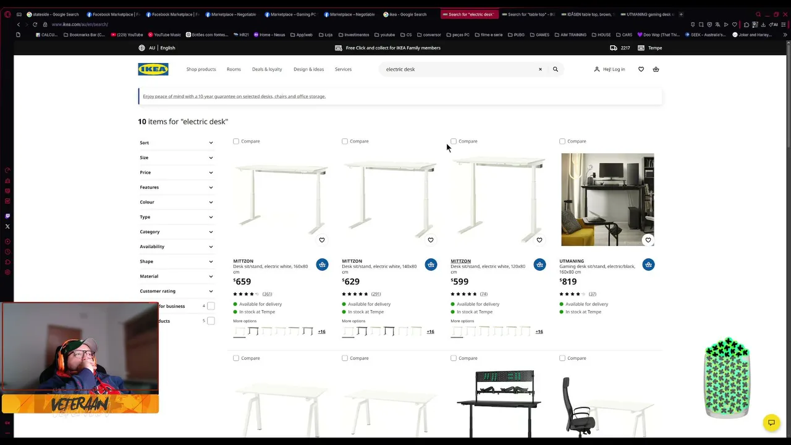
Task: Tick Compare for the MITTZON 120x80 desk
Action: (454, 142)
